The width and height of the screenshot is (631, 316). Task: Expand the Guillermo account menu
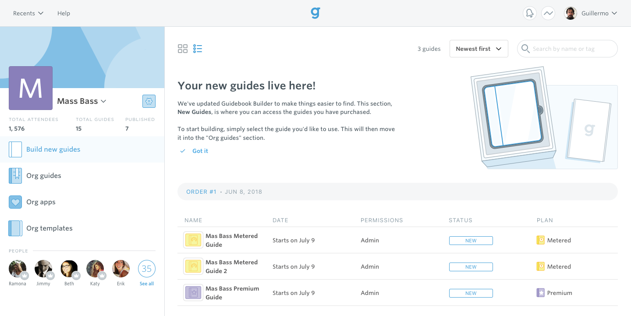click(x=599, y=13)
